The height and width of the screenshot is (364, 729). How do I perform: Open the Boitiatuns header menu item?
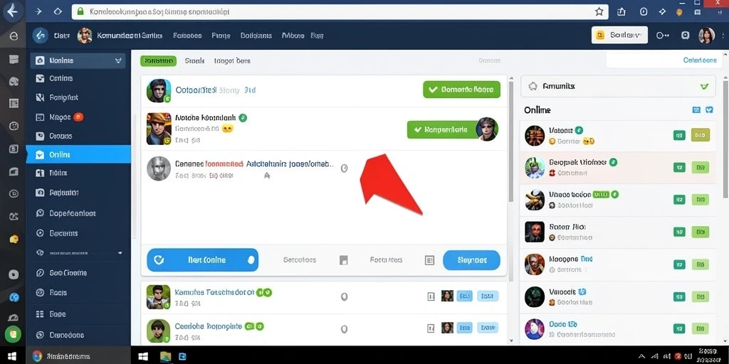[x=256, y=36]
